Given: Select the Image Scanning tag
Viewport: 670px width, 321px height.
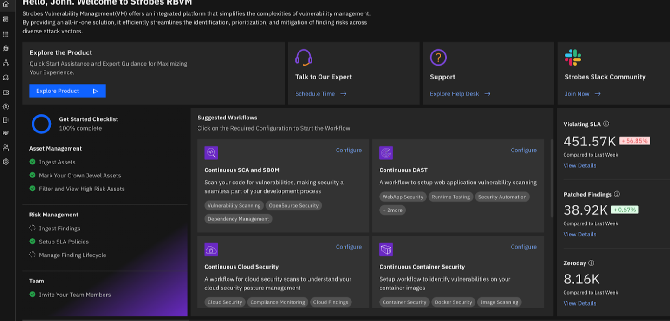Looking at the screenshot, I should (x=499, y=302).
